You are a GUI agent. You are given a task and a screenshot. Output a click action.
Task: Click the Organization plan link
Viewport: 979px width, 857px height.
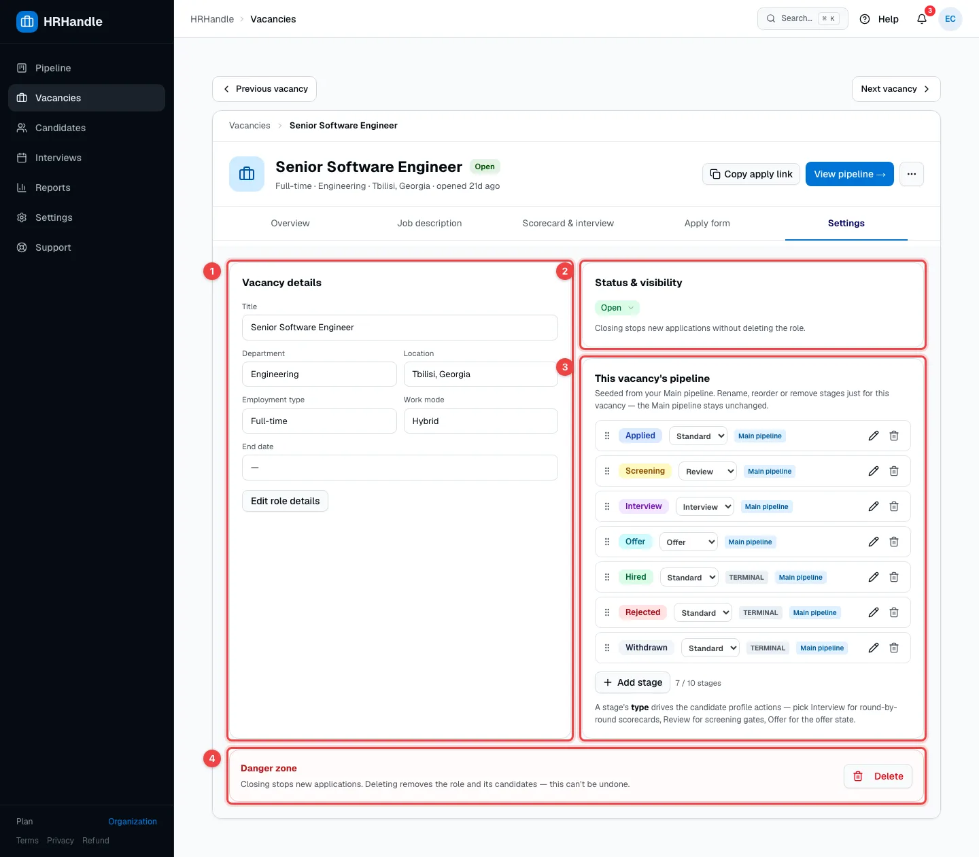(x=133, y=822)
